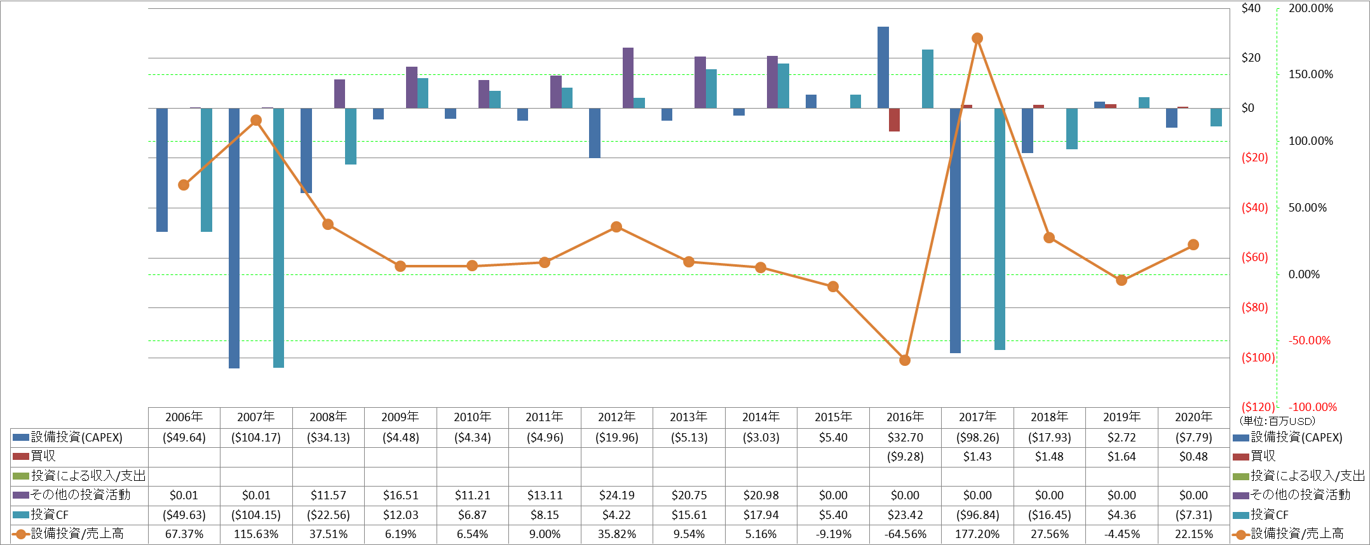Click the 2013年 column header
The height and width of the screenshot is (545, 1370).
689,417
